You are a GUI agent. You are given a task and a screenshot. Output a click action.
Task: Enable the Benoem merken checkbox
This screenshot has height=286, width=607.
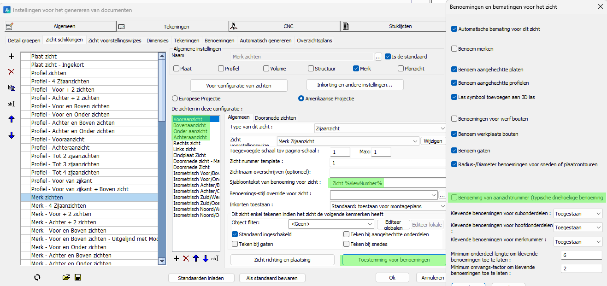pos(454,49)
